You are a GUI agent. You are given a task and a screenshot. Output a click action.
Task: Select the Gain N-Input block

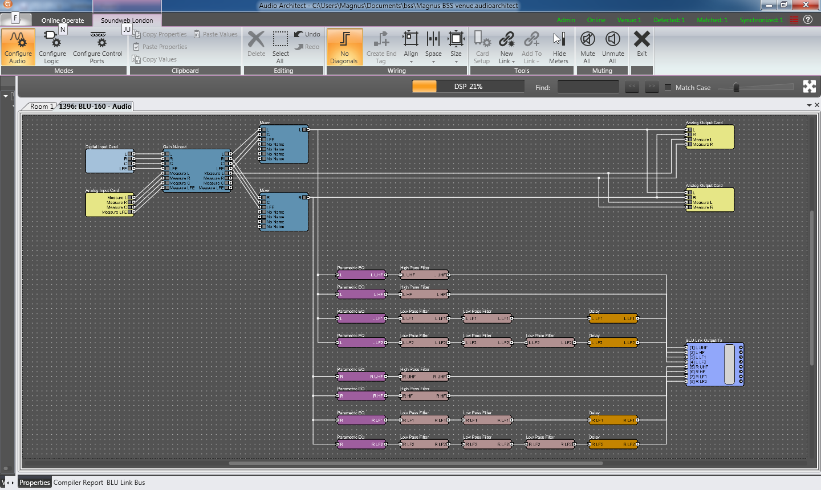coord(197,171)
